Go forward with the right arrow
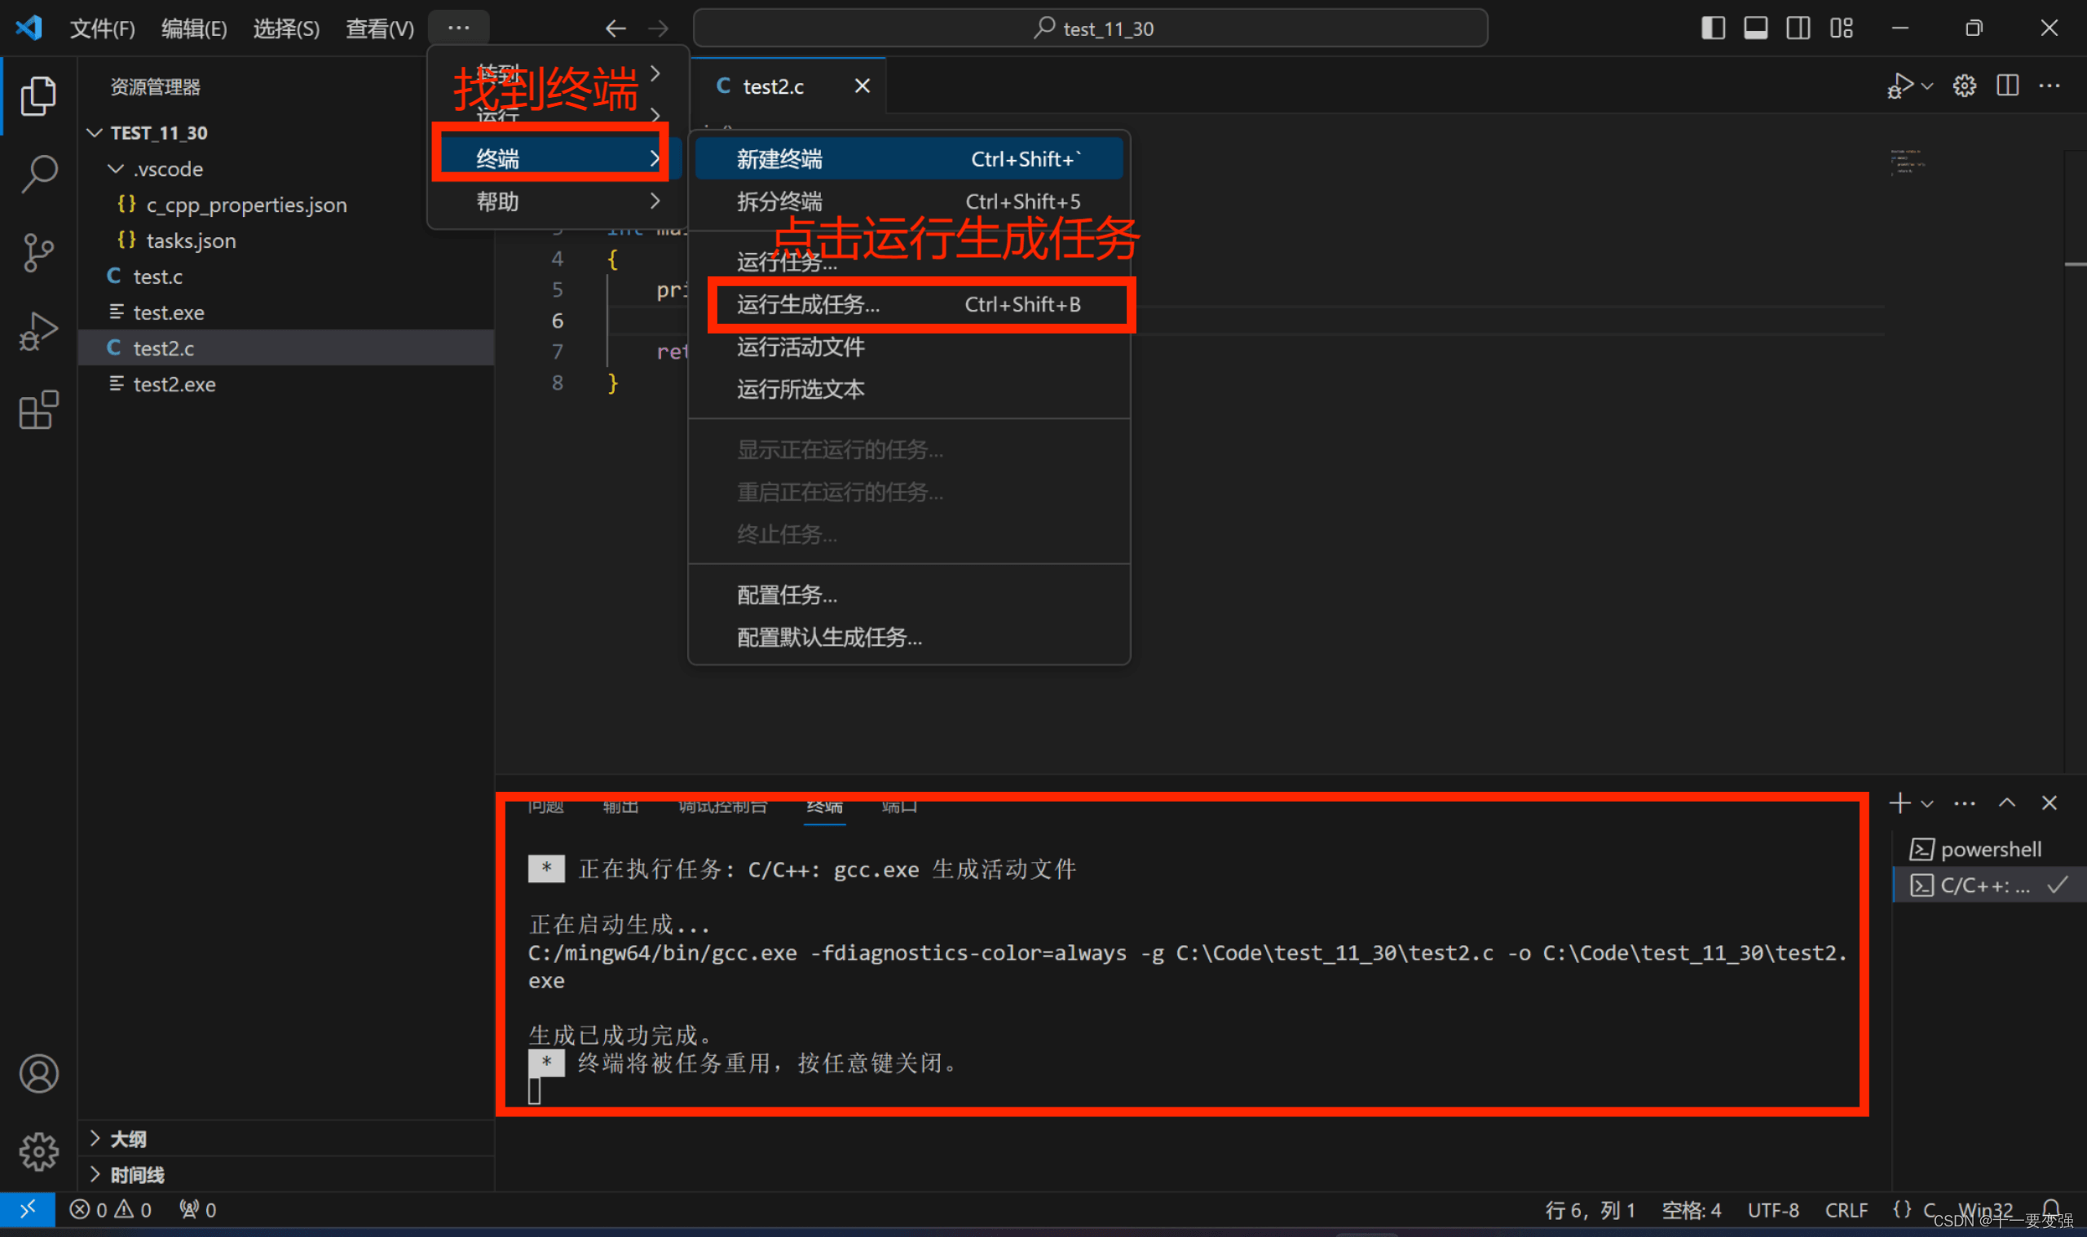This screenshot has width=2087, height=1237. click(659, 29)
